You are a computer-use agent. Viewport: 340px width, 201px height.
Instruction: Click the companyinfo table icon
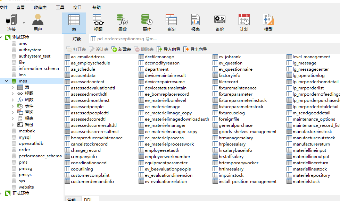pos(67,156)
